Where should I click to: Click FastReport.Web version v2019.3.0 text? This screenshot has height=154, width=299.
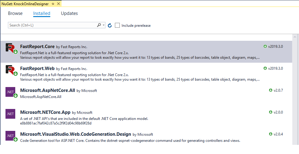[276, 68]
